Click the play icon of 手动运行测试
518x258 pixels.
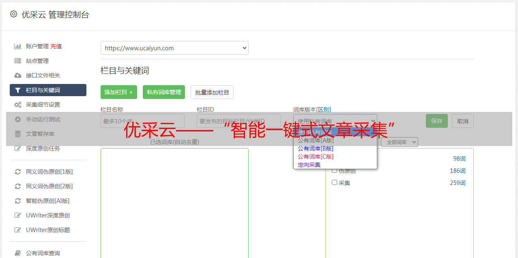pos(18,119)
